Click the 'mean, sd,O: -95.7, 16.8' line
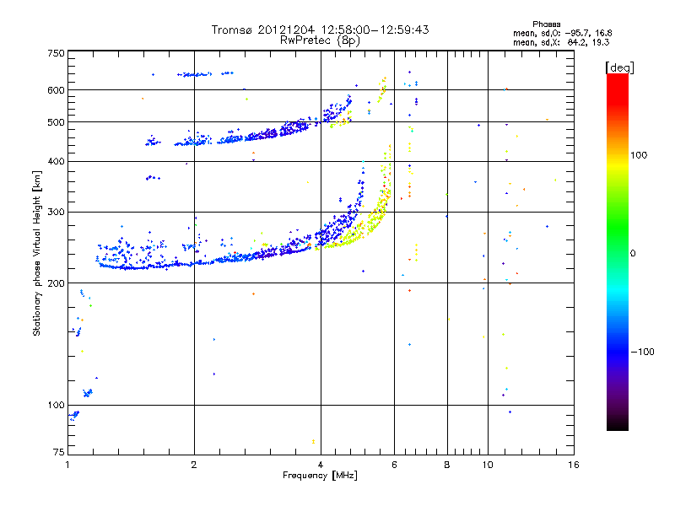 pyautogui.click(x=562, y=33)
